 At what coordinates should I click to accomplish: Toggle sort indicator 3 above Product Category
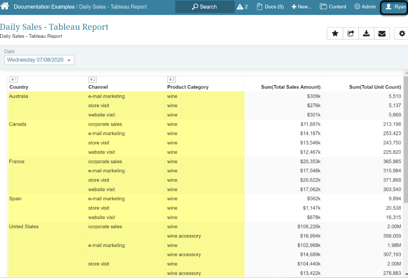tap(171, 80)
